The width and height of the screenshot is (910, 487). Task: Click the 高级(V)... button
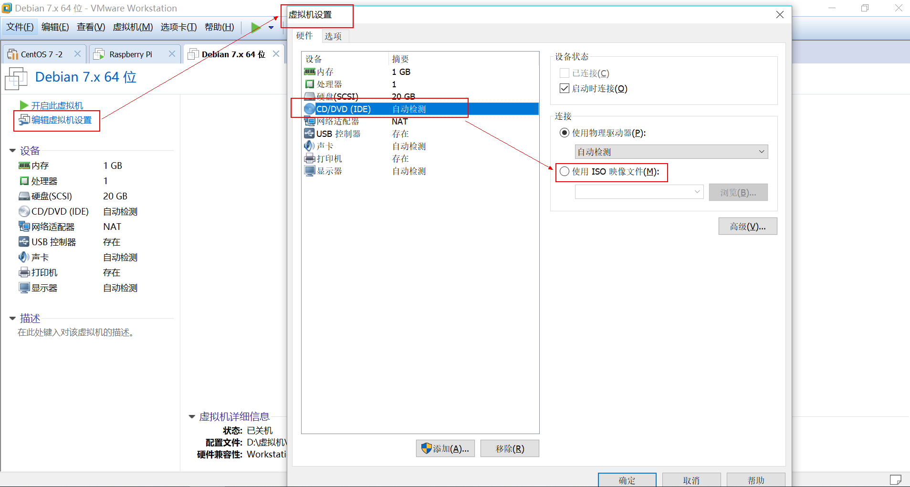(748, 226)
